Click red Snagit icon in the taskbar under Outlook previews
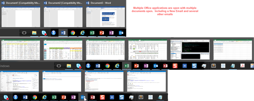Screen dimensions: 254x101 click(102, 97)
